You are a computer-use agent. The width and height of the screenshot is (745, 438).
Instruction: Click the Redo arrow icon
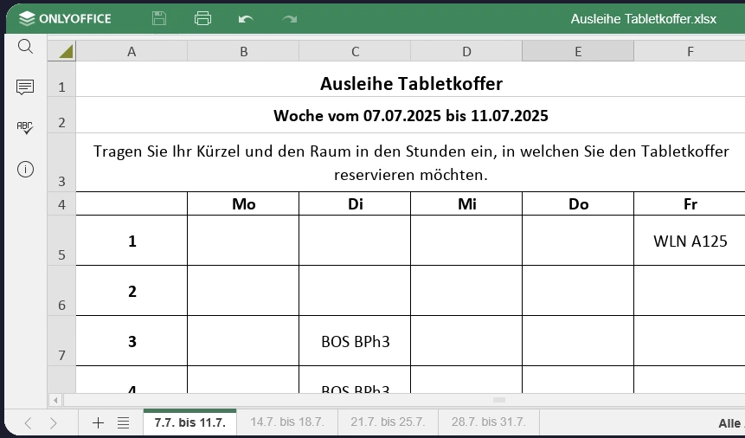tap(289, 18)
